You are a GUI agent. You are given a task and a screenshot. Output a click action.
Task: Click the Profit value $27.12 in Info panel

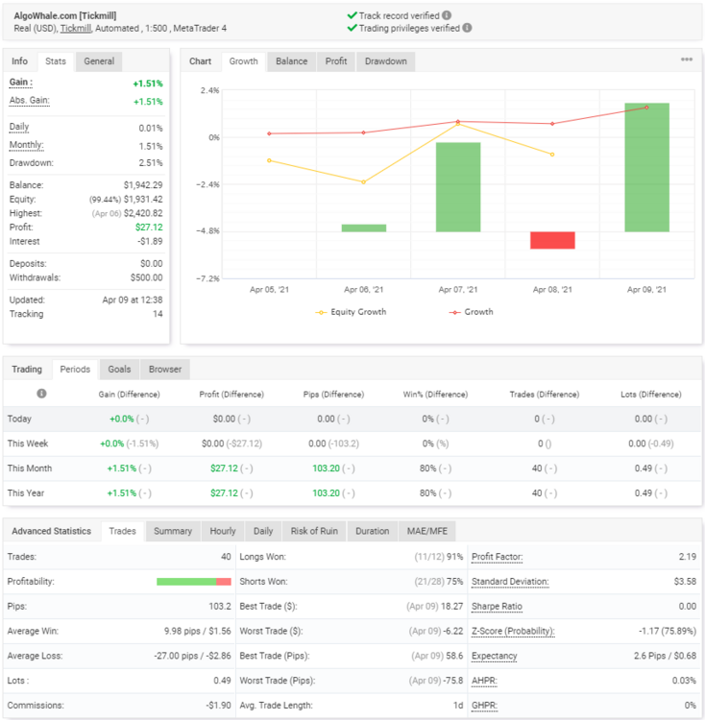tap(149, 228)
